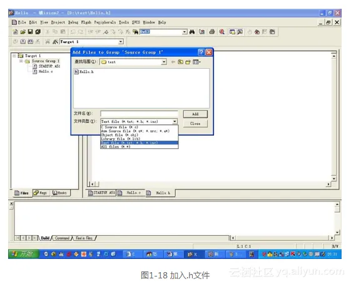Open the Tools menu
Image resolution: width=351 pixels, height=284 pixels.
[124, 22]
